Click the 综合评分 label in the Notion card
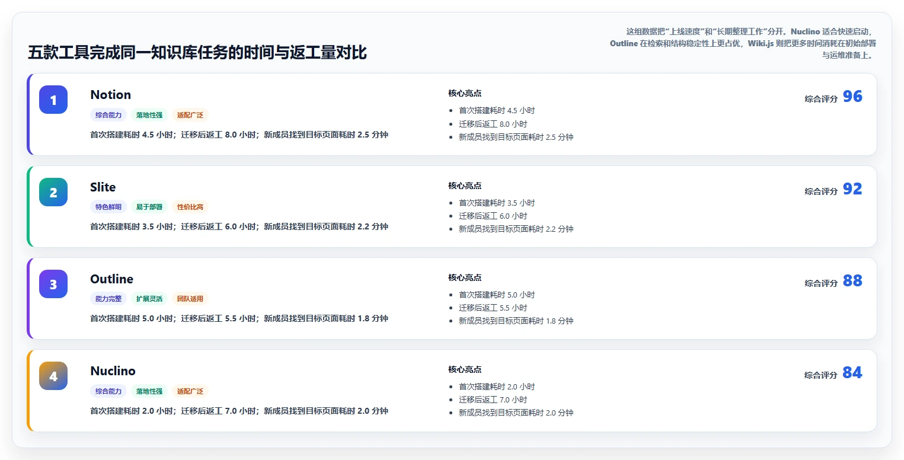Screen dimensions: 904x460 (x=821, y=99)
